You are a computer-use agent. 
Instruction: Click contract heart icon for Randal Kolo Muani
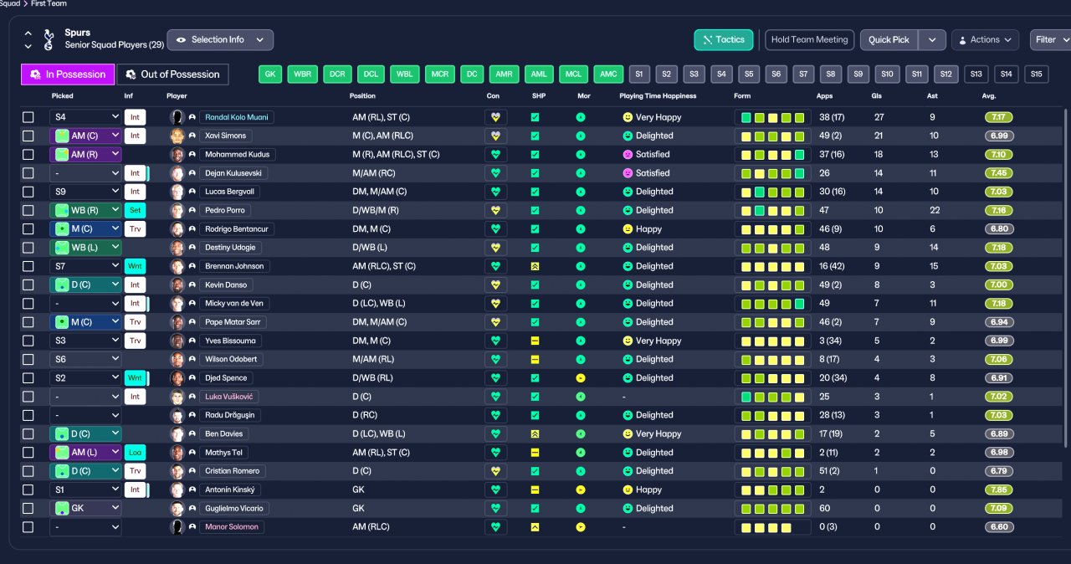(495, 117)
